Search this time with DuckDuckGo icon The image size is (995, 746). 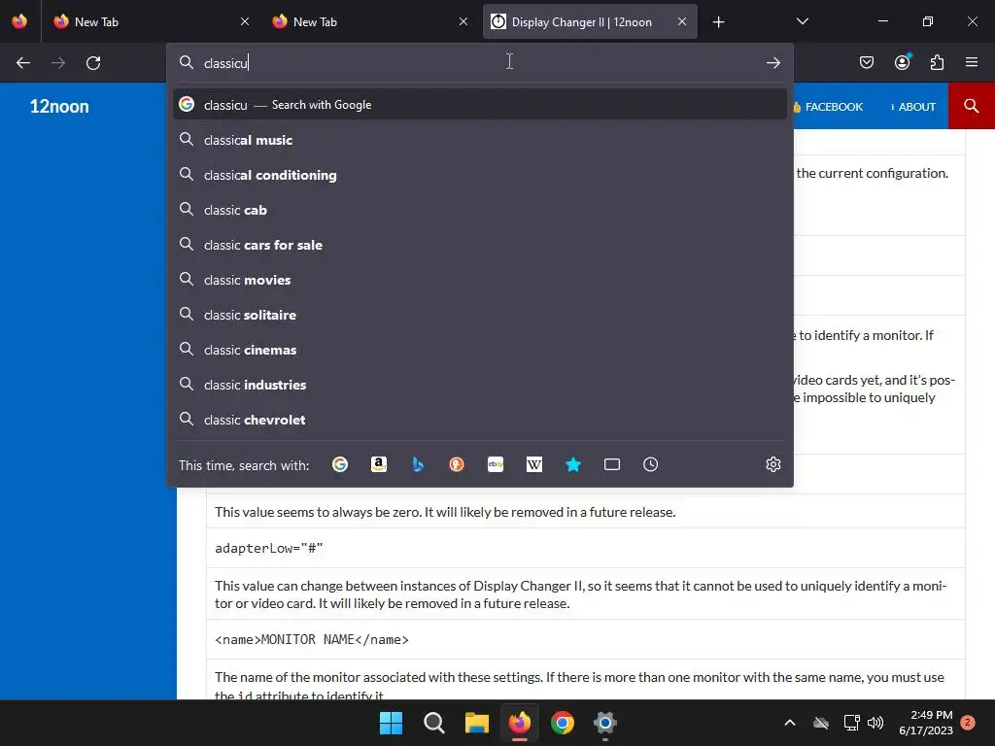(x=457, y=464)
